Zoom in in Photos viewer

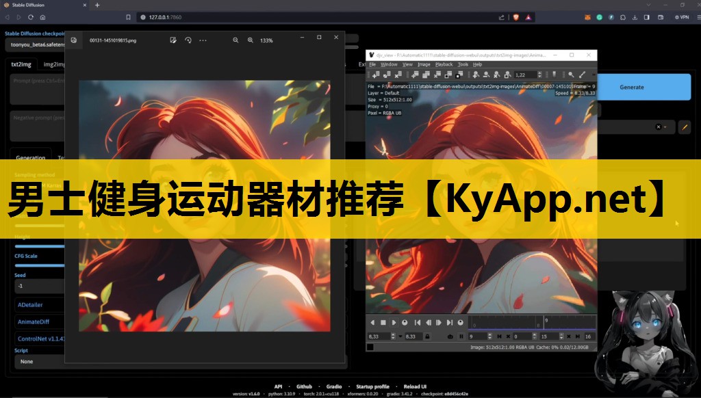coord(251,40)
